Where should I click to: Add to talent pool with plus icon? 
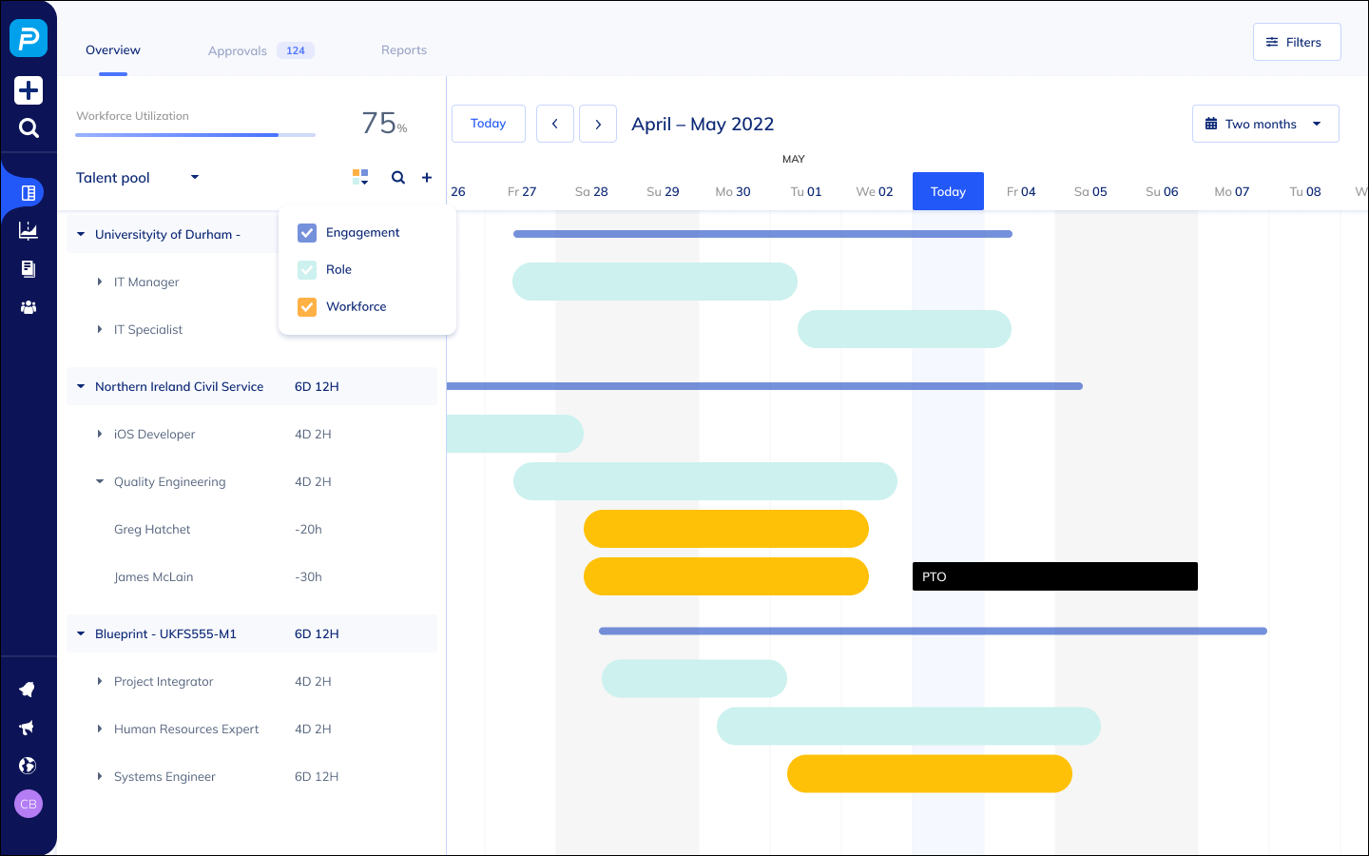tap(427, 178)
